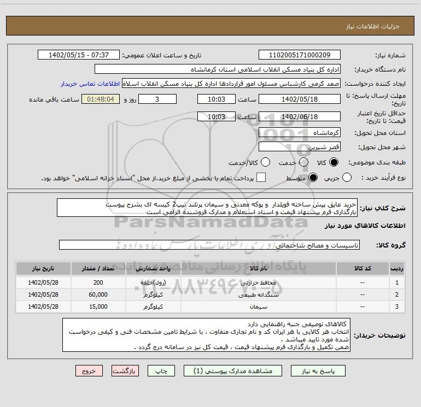This screenshot has width=421, height=407.
Task: Click the (رول)حلقه unit cell
Action: [x=153, y=282]
